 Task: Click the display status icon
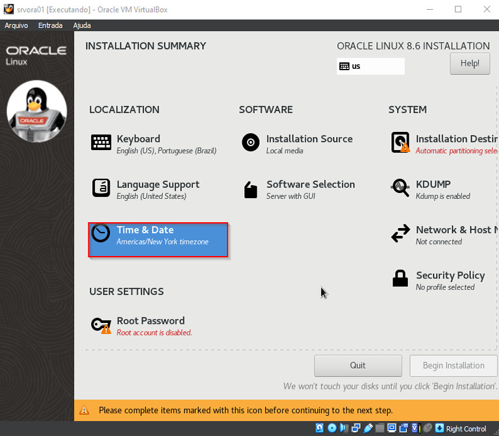[x=392, y=428]
